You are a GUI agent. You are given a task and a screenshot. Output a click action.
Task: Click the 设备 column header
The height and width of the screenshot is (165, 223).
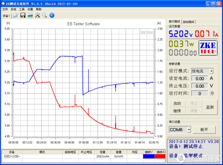tap(12, 152)
